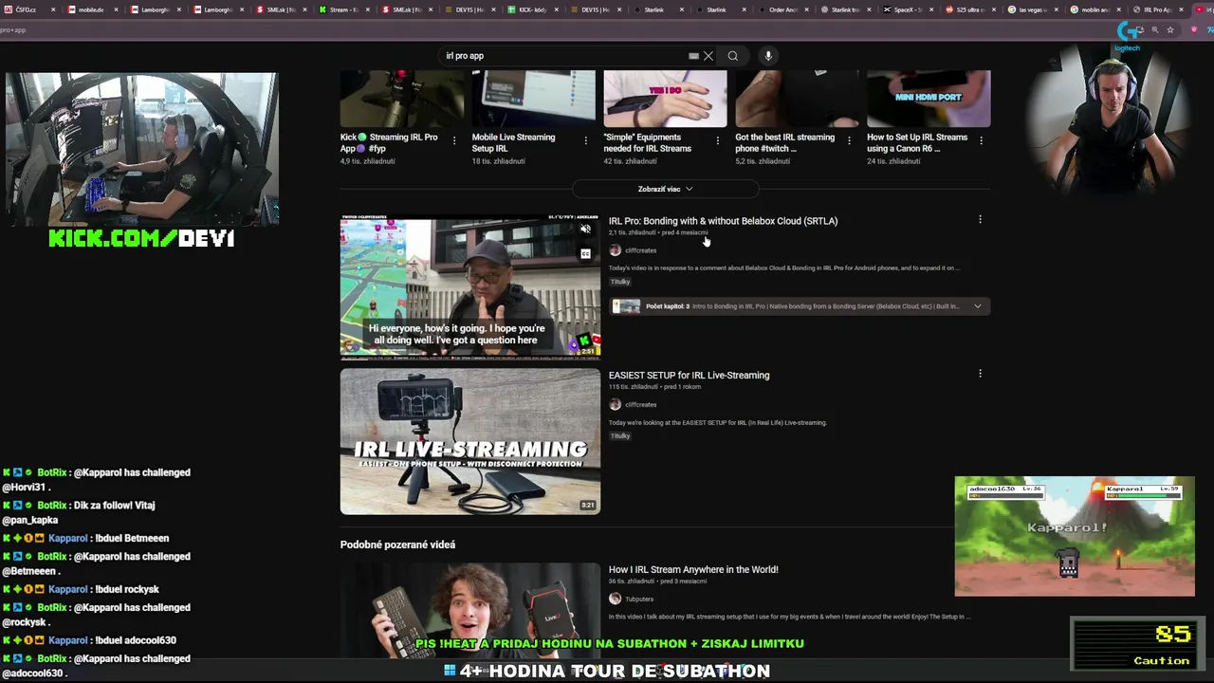Open 'How I IRL Stream Anywhere in the World!' title

[693, 569]
